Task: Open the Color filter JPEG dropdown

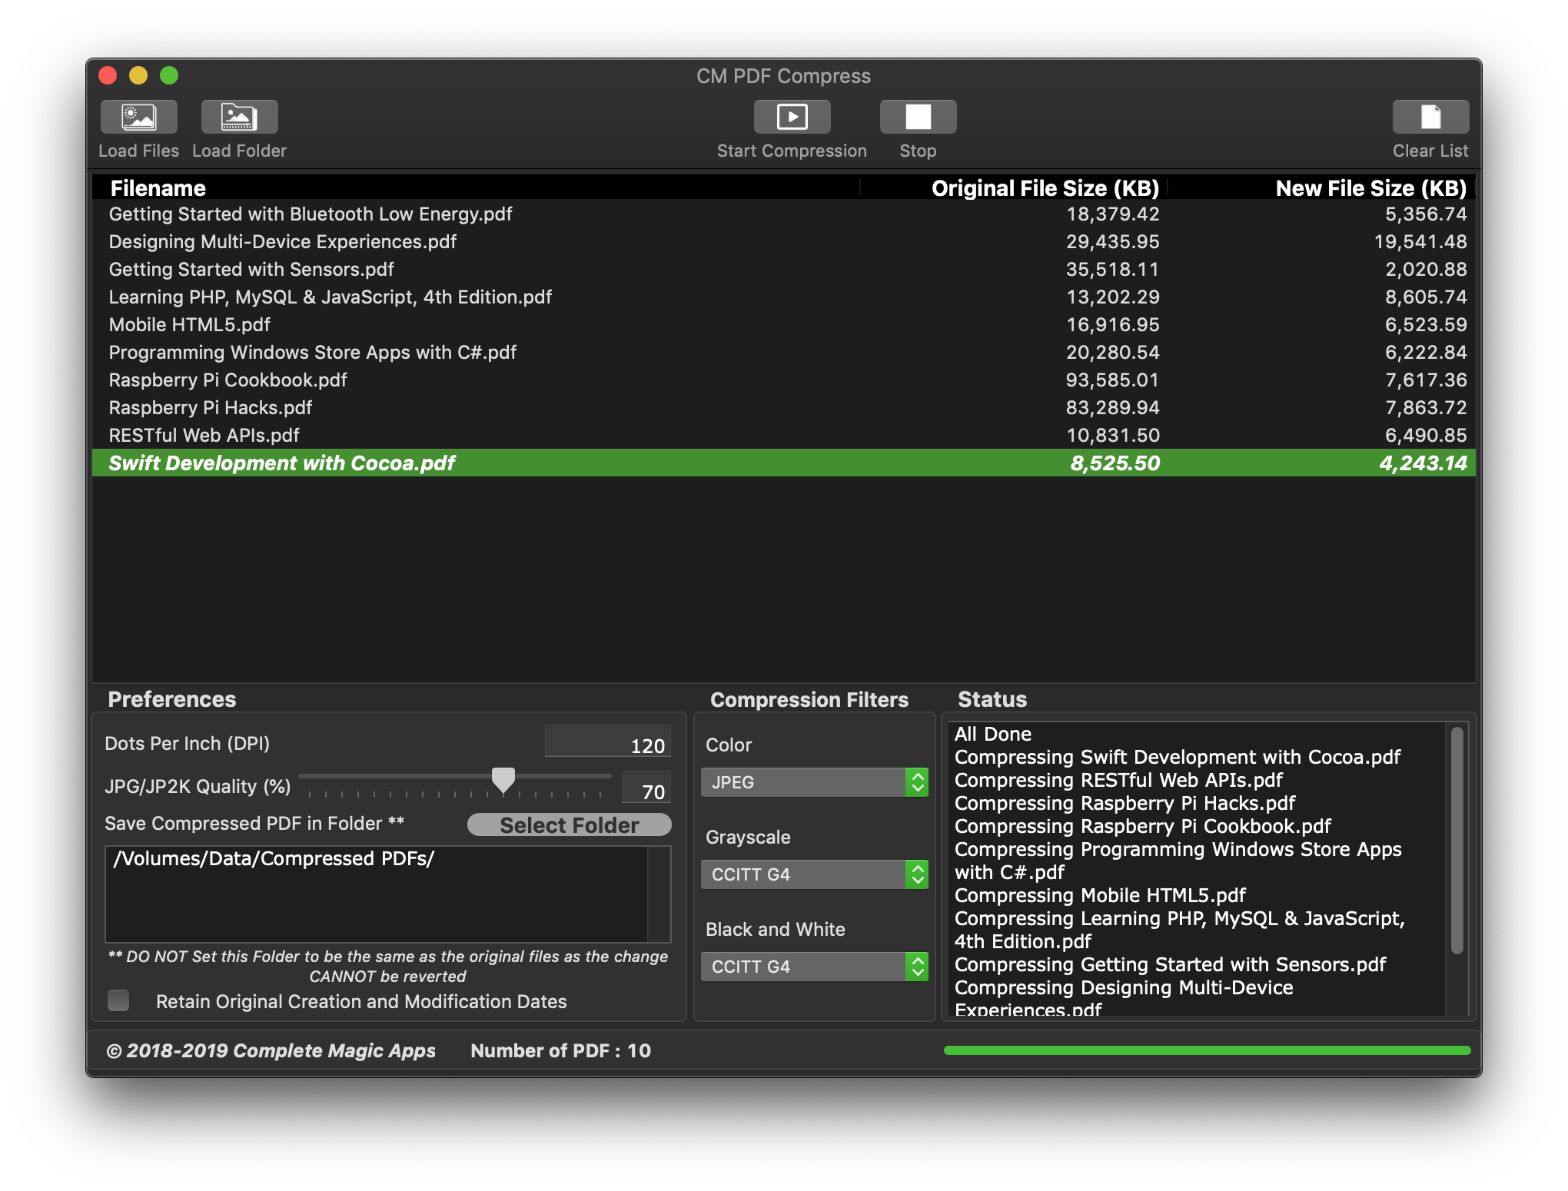Action: [x=814, y=782]
